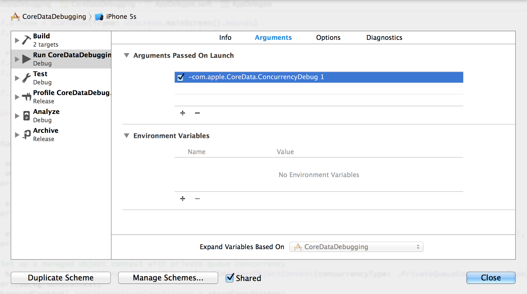Remove selected launch argument with minus
This screenshot has height=294, width=527.
tap(197, 113)
